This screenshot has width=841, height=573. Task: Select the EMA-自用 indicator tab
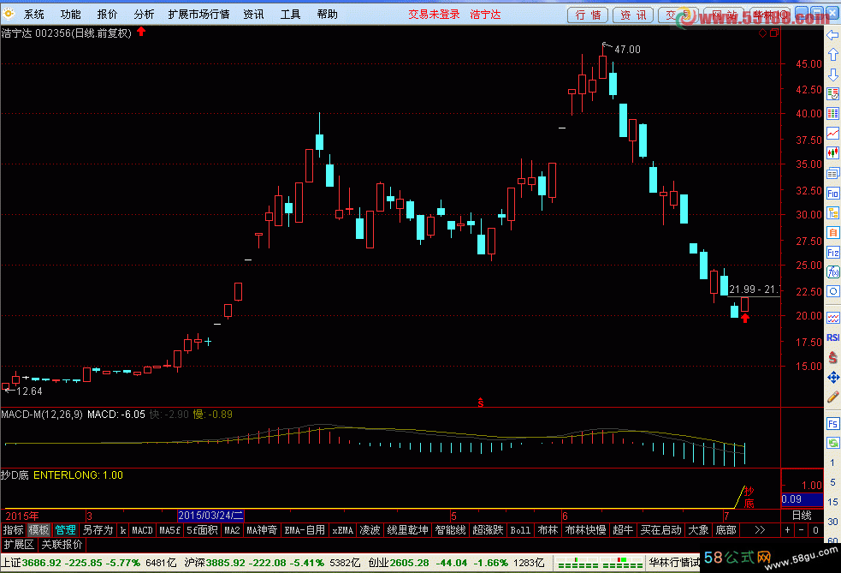click(x=304, y=530)
